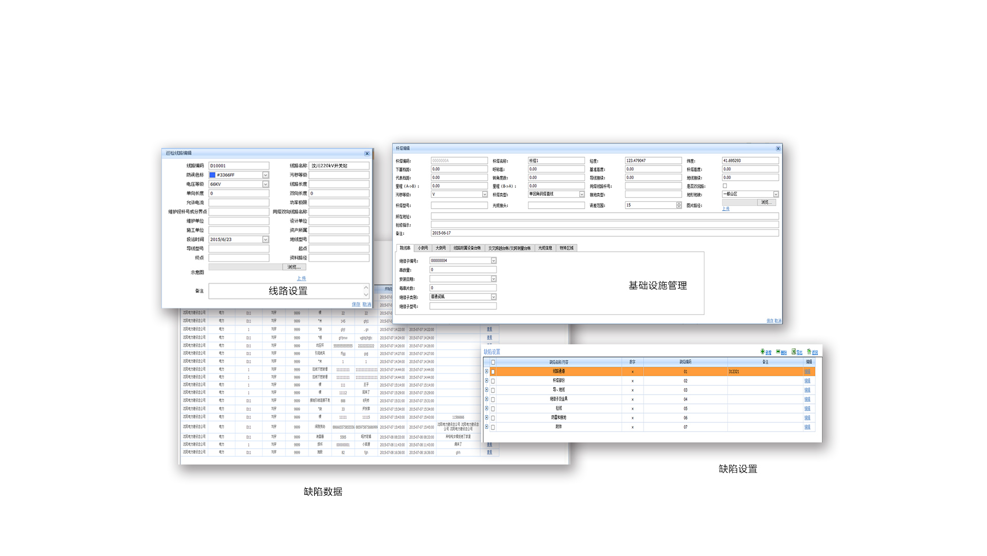Click the delete minus icon in the 缺陷设置 toolbar
Image resolution: width=987 pixels, height=556 pixels.
(778, 352)
